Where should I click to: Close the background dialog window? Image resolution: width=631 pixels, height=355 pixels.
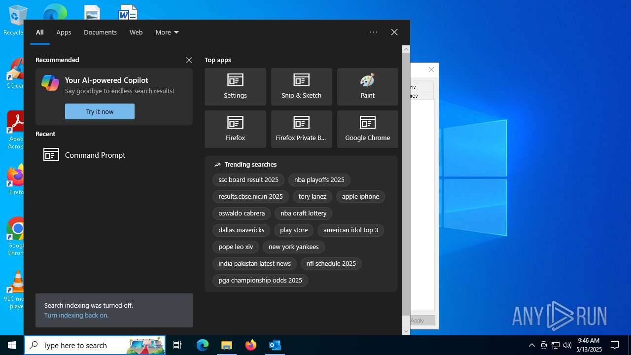tap(431, 70)
